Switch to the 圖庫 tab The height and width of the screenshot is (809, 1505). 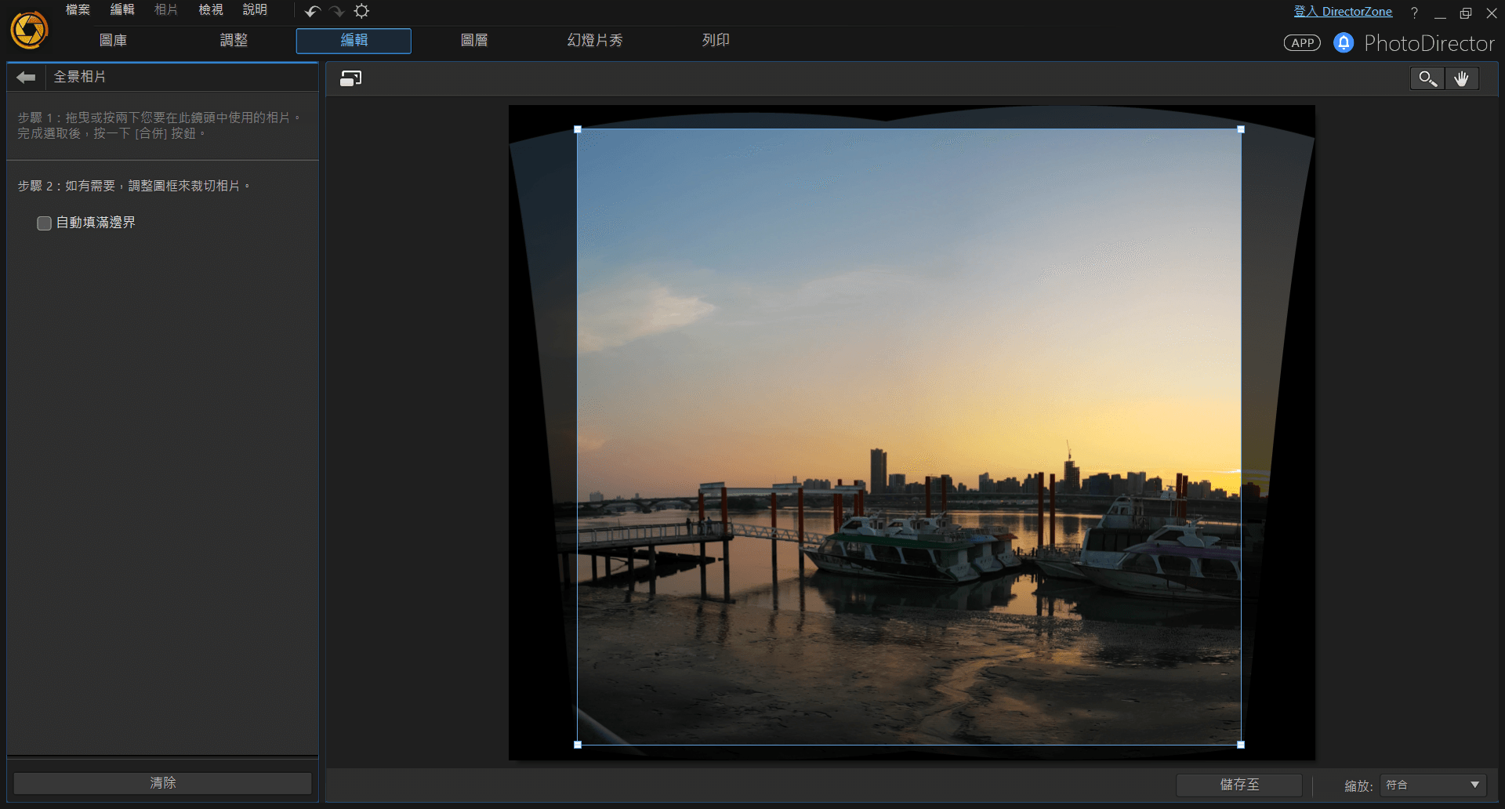[113, 41]
